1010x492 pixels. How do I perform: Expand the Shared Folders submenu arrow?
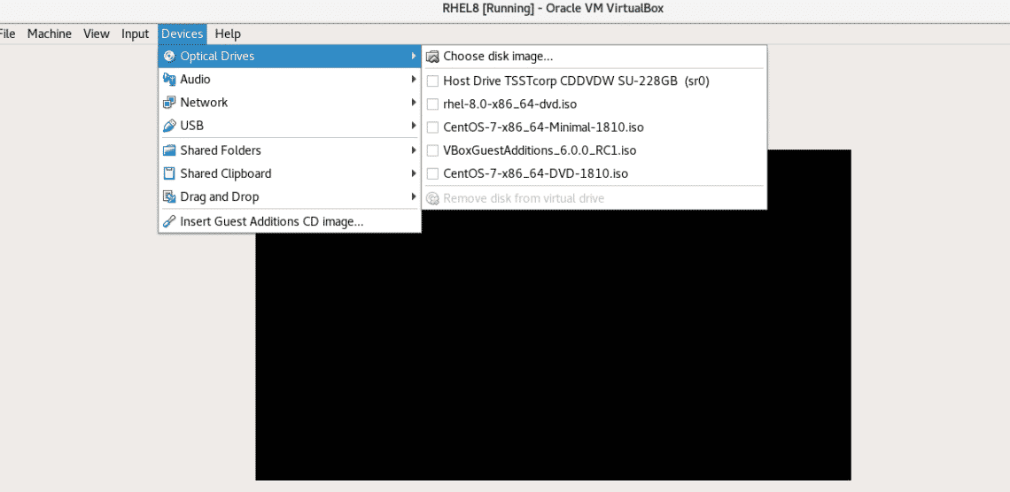413,150
